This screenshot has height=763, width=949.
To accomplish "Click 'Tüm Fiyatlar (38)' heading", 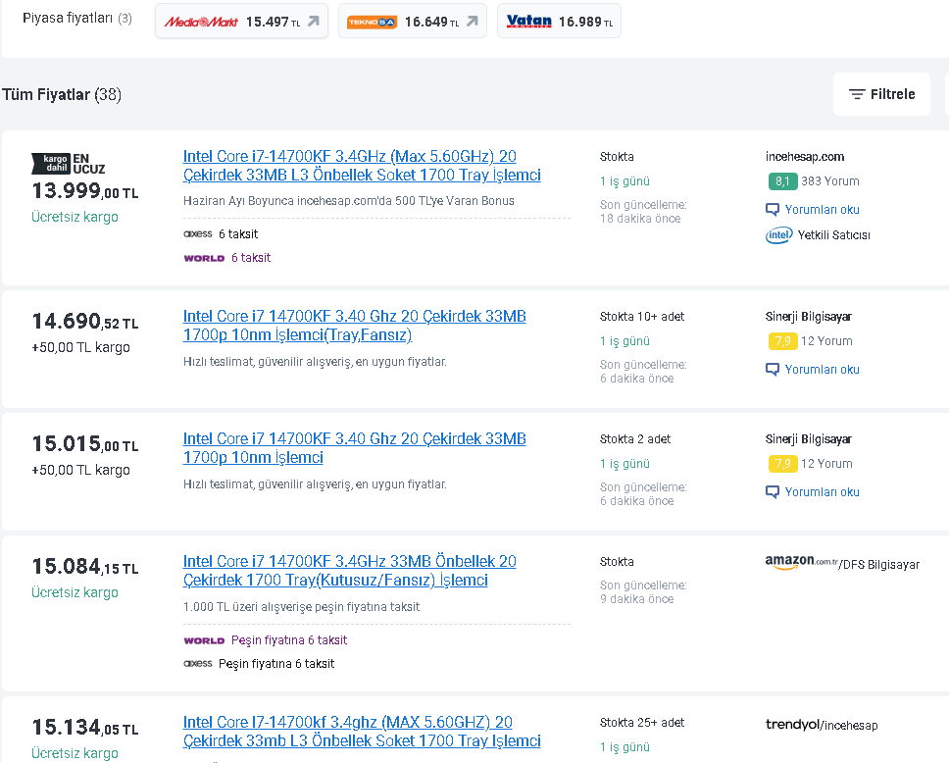I will coord(62,94).
